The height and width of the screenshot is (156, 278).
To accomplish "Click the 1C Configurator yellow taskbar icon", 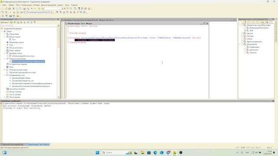I will (x=175, y=153).
